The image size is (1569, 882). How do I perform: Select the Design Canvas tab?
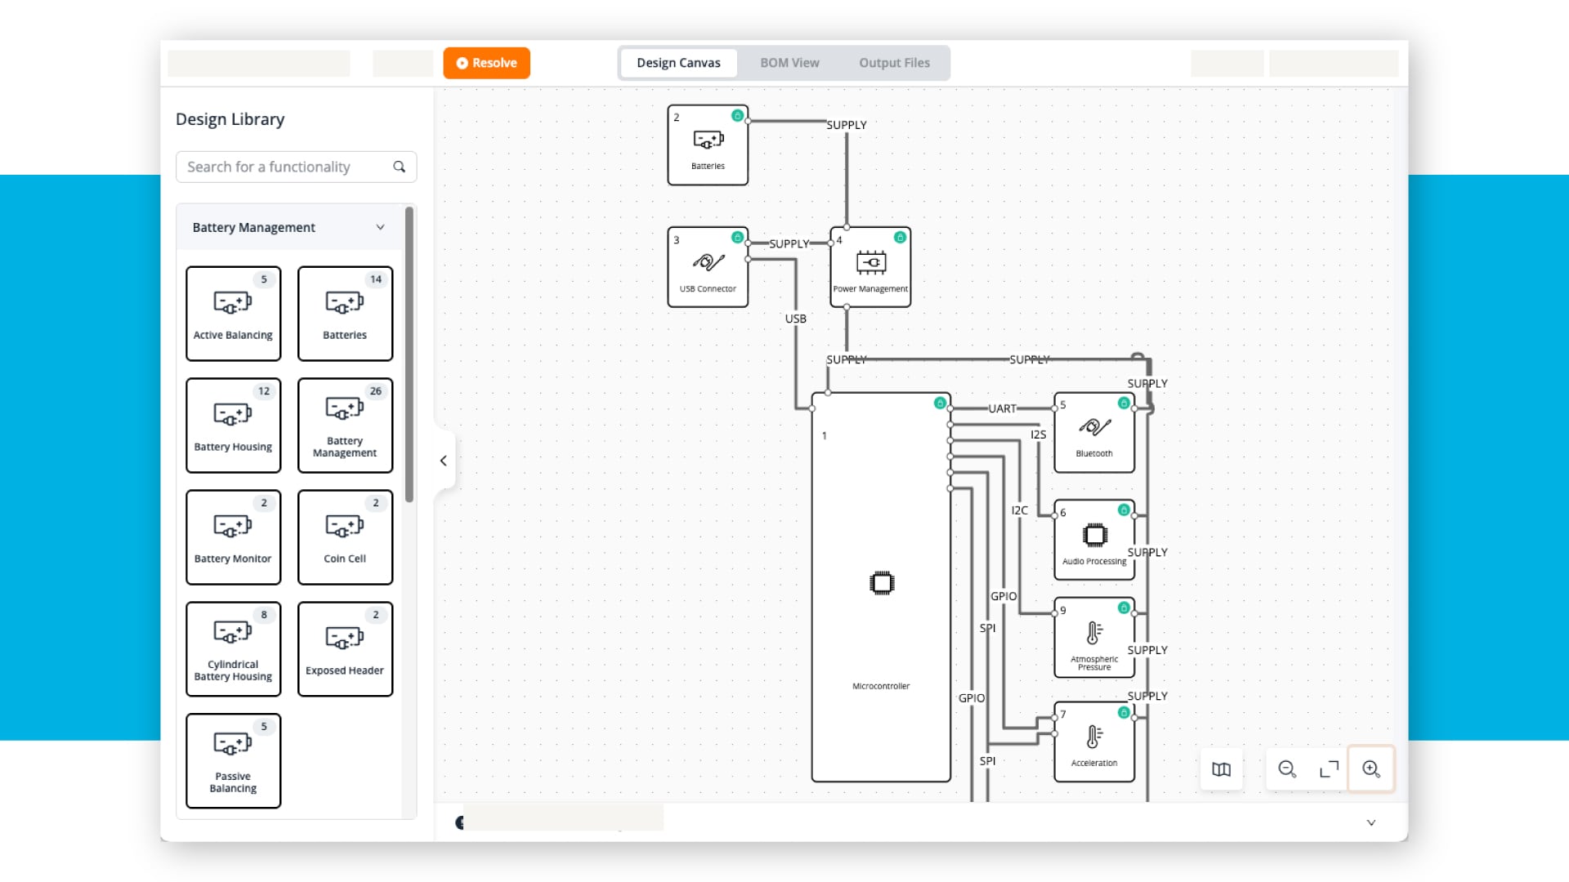(x=678, y=63)
